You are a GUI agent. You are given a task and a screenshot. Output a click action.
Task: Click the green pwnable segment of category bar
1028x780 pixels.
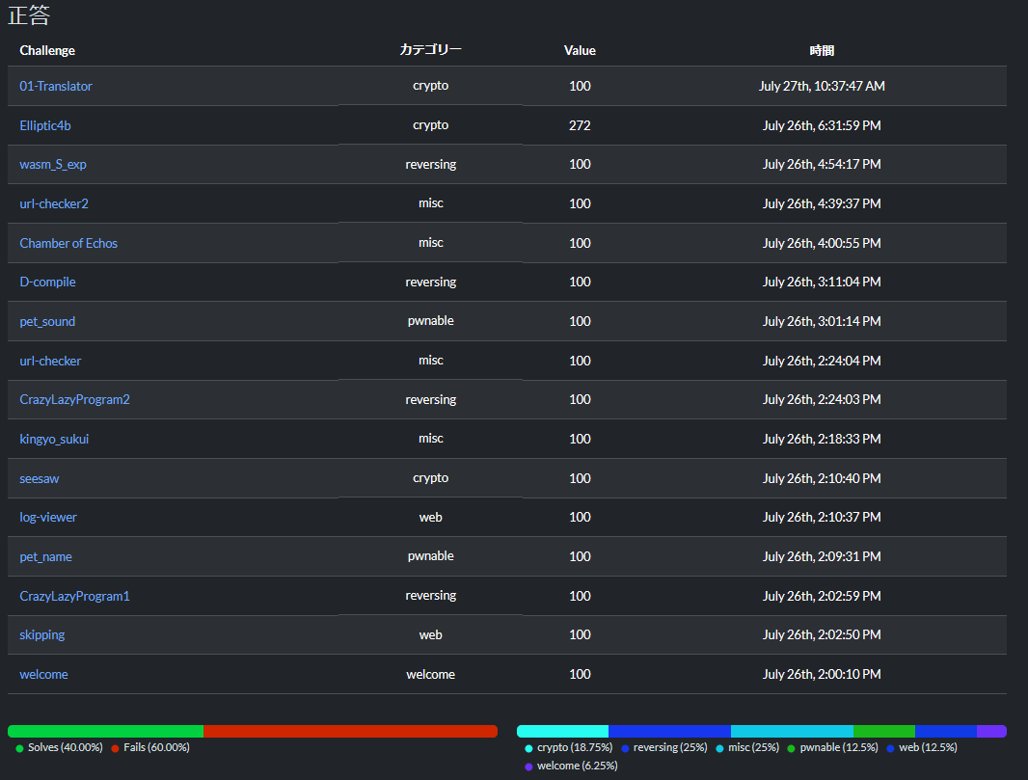click(883, 731)
